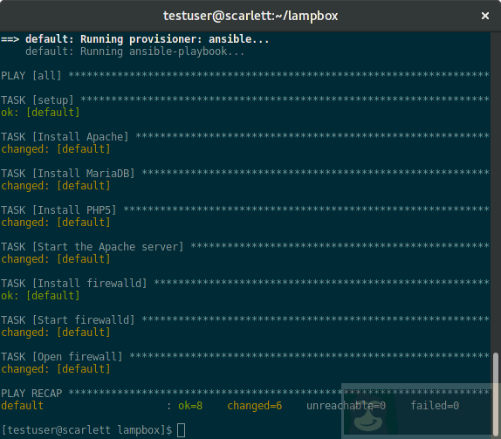Close the testuser@scarlett terminal window
The image size is (501, 439).
point(485,16)
